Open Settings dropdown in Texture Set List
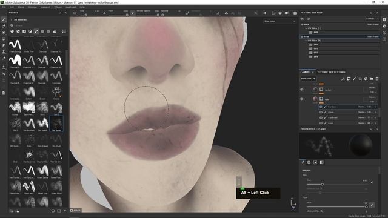This screenshot has width=388, height=218. pyautogui.click(x=372, y=19)
